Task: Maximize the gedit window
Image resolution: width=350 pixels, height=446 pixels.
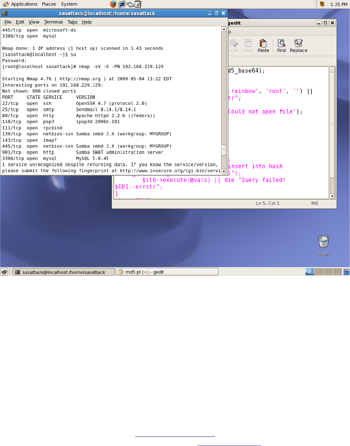Action: pyautogui.click(x=325, y=23)
